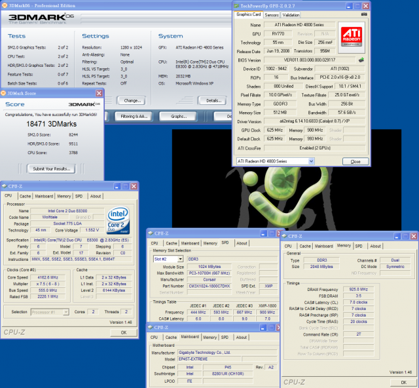Click the ATI Radeon logo in GPU-Z
This screenshot has width=419, height=388.
(352, 37)
